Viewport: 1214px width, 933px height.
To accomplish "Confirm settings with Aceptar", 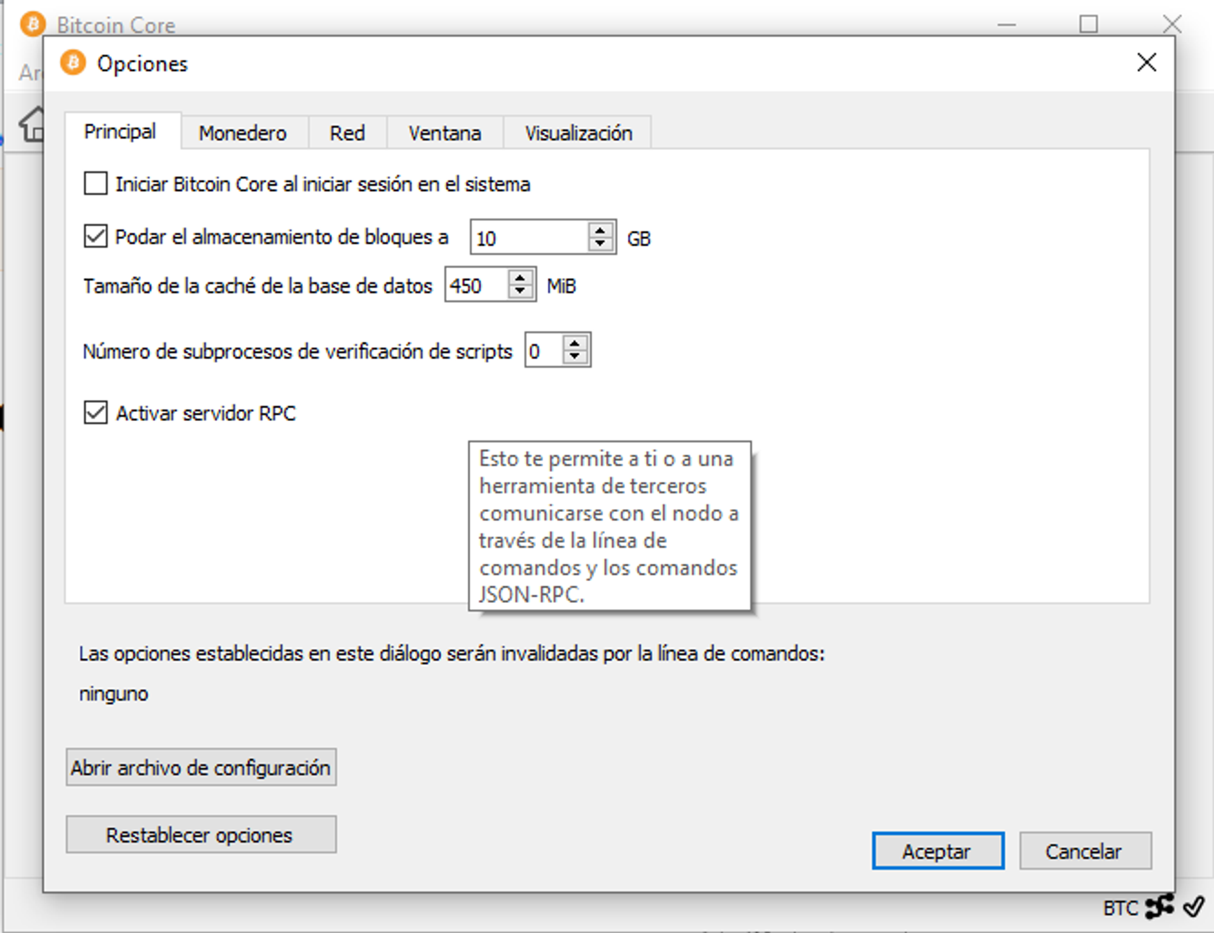I will [x=938, y=851].
